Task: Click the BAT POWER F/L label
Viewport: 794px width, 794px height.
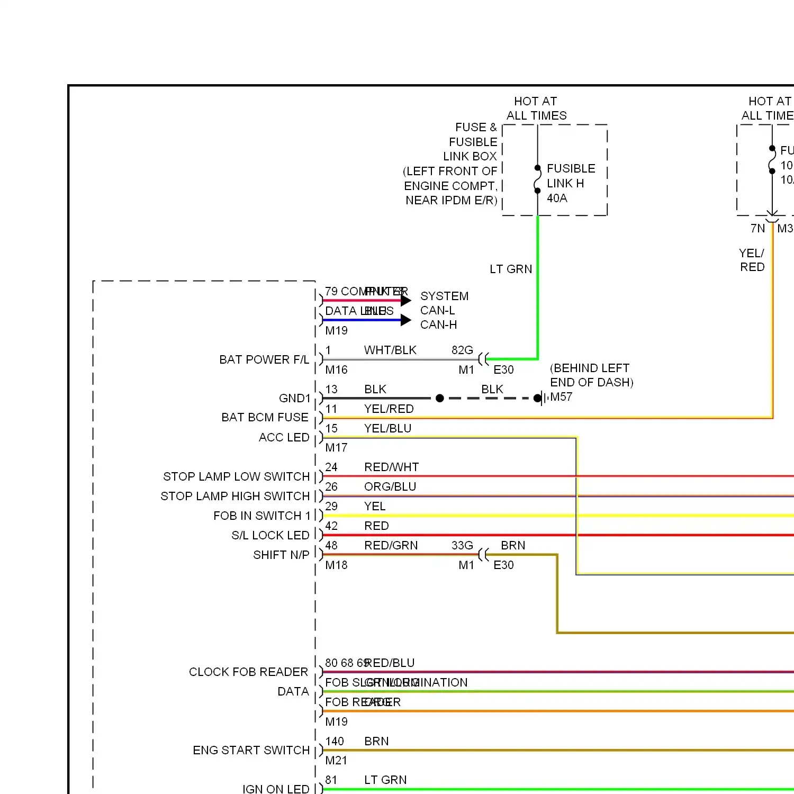Action: pos(264,359)
